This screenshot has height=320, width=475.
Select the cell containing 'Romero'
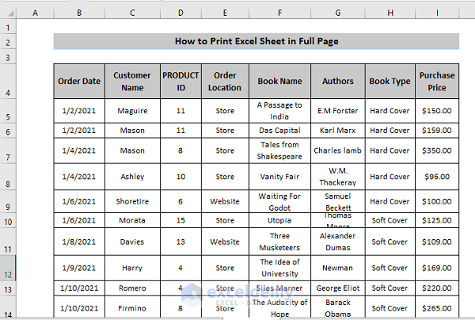coord(132,288)
